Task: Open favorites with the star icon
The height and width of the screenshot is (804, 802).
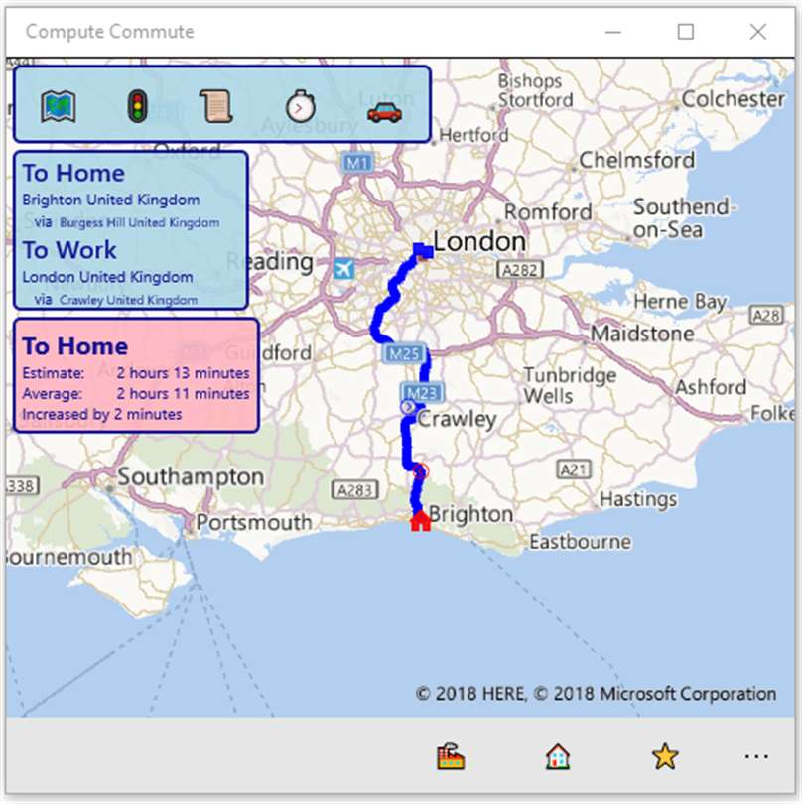Action: coord(665,756)
